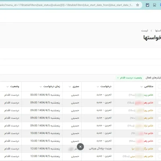Open the درخواست column header chevron
The image size is (161, 161).
(x=98, y=87)
